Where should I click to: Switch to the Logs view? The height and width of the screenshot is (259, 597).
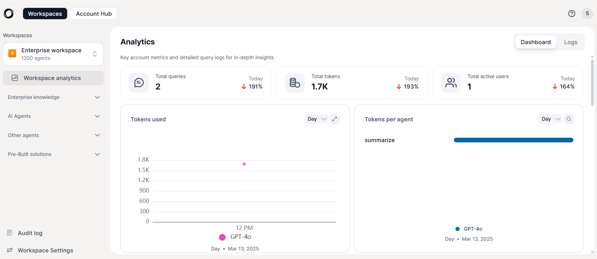point(571,42)
